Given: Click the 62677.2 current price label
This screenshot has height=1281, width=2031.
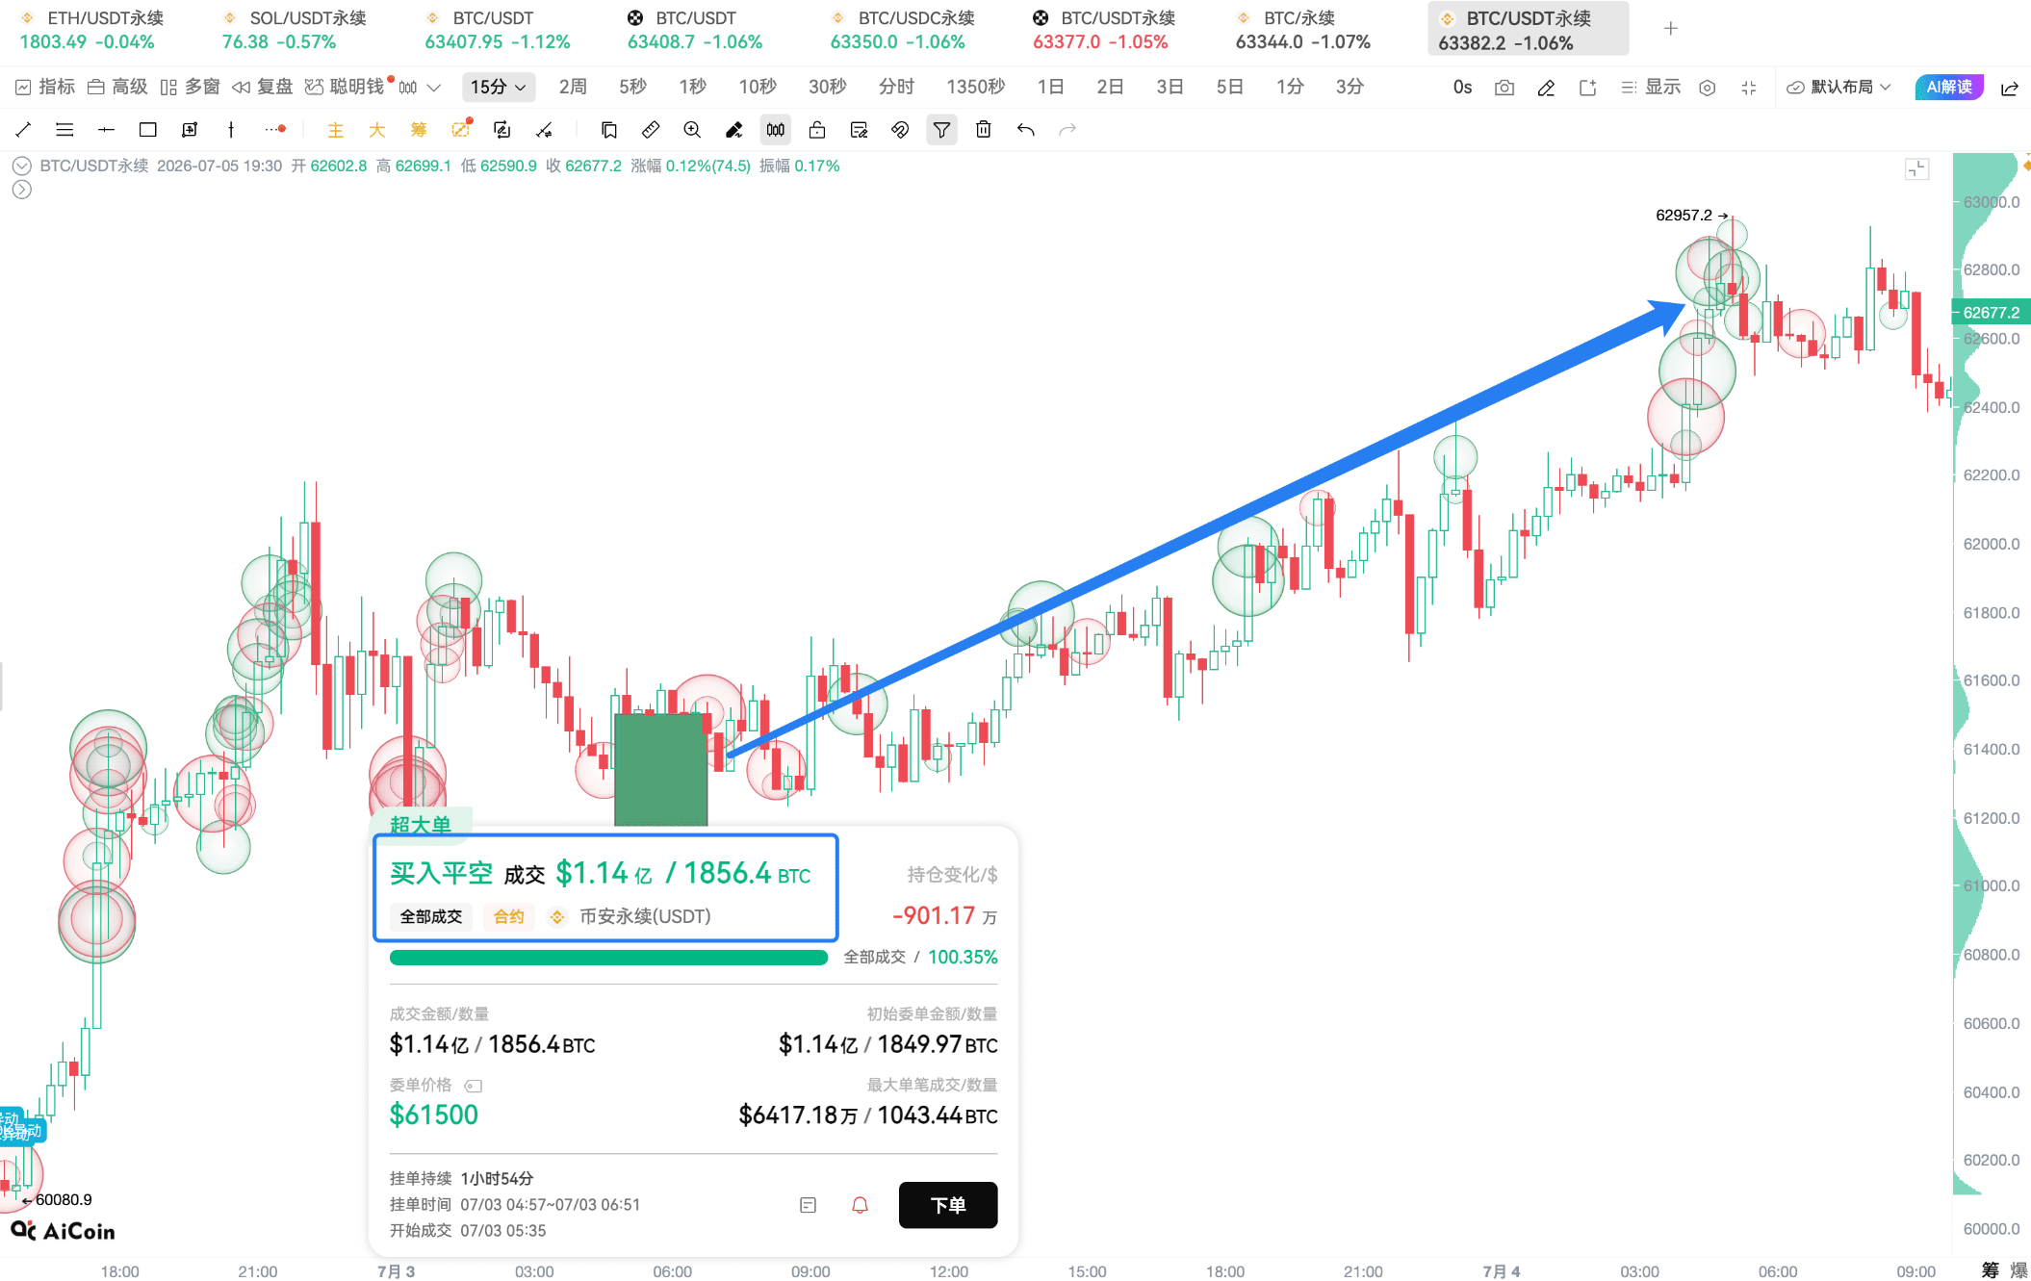Looking at the screenshot, I should 1992,312.
